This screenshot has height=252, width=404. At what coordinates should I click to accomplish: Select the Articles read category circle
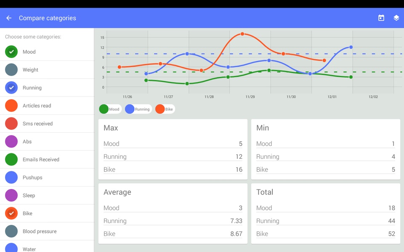pos(11,106)
